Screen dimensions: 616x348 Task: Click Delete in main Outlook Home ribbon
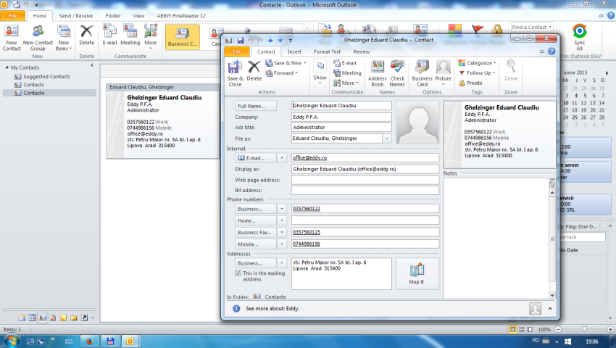[x=86, y=36]
